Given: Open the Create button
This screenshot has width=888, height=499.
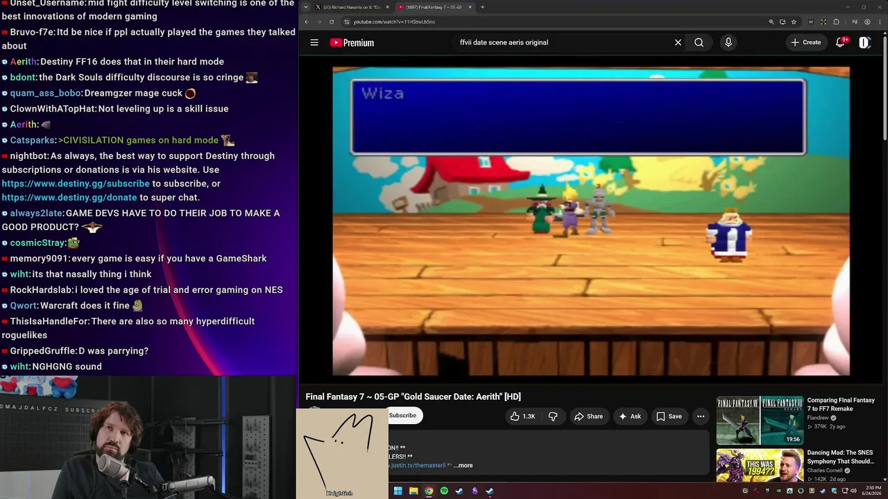Looking at the screenshot, I should pos(806,42).
